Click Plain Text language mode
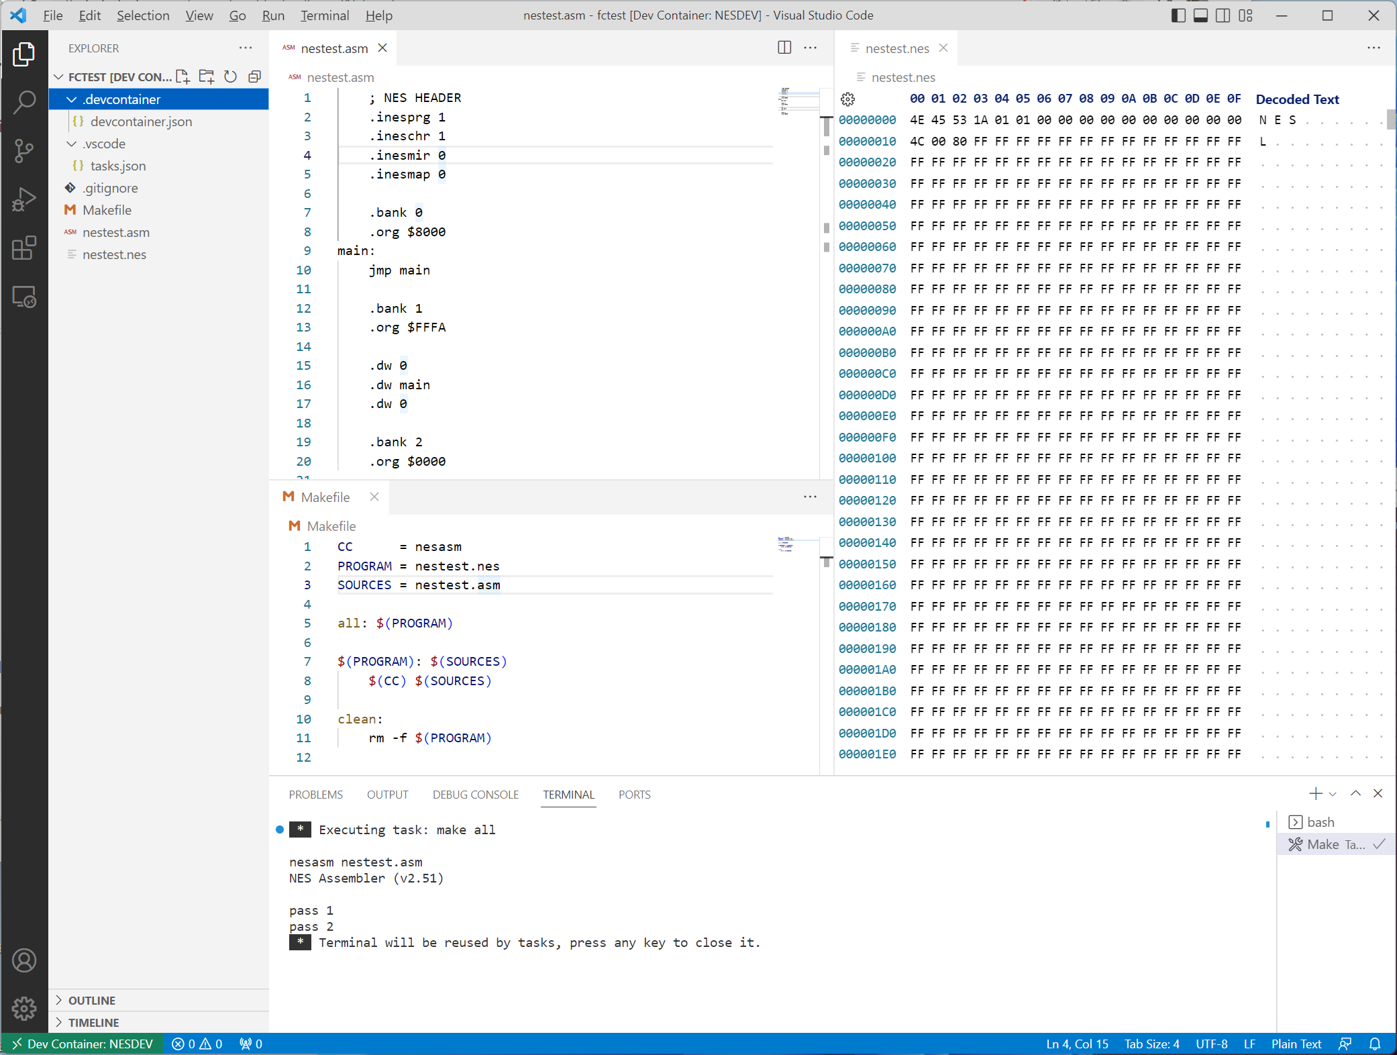1397x1055 pixels. click(x=1296, y=1044)
